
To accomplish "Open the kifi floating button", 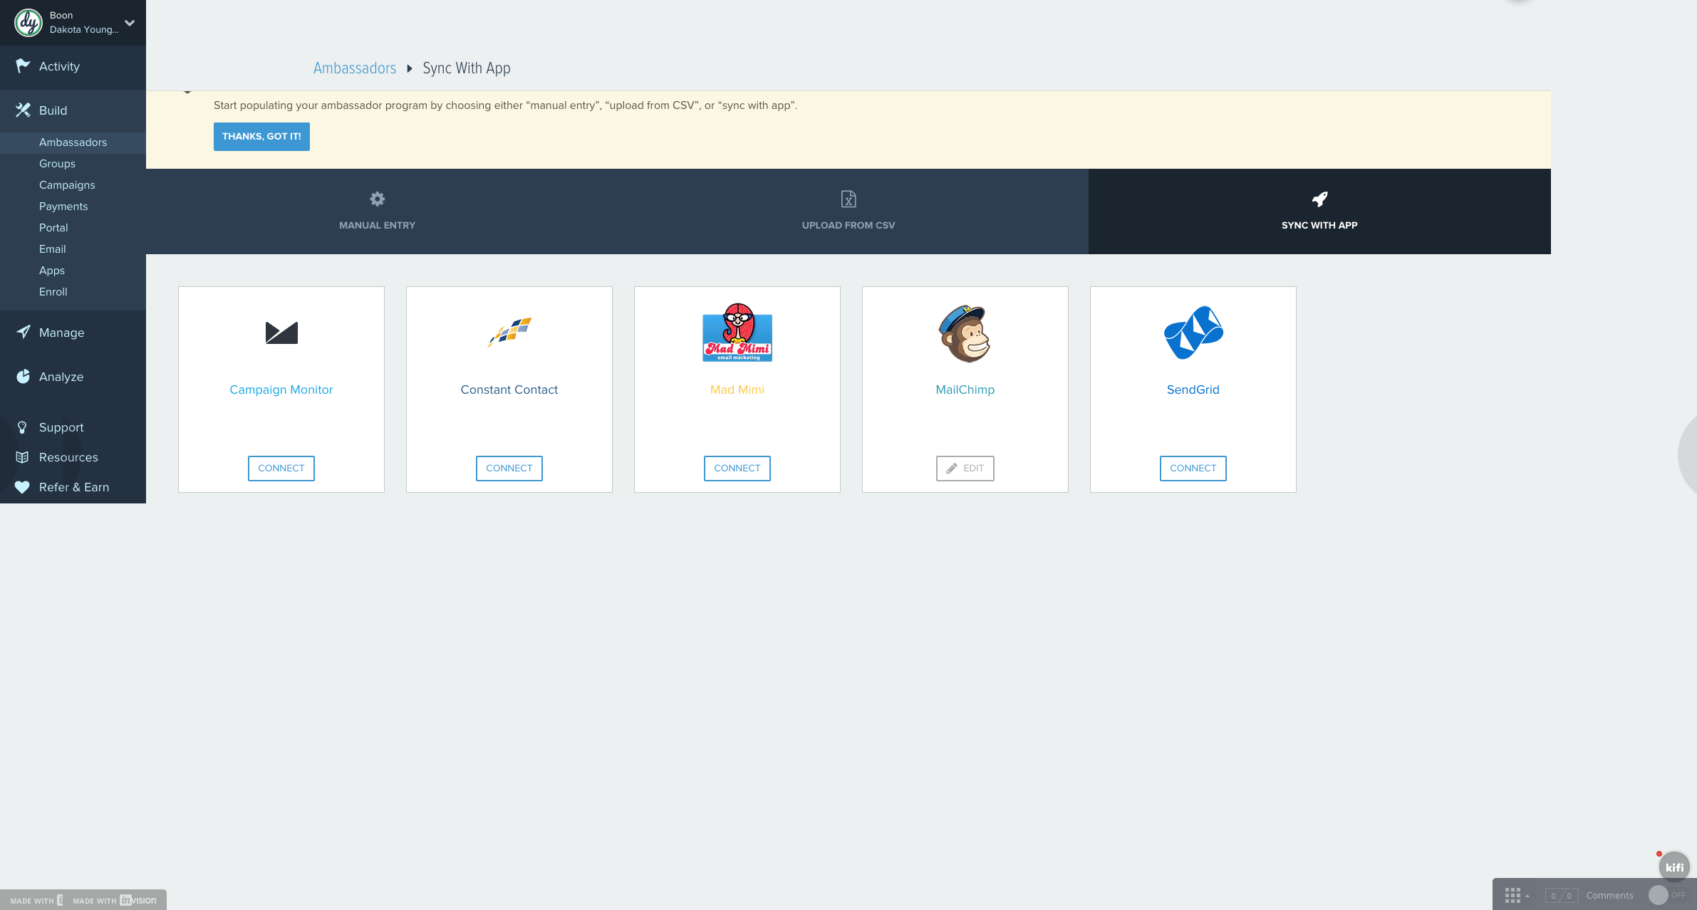I will tap(1674, 867).
